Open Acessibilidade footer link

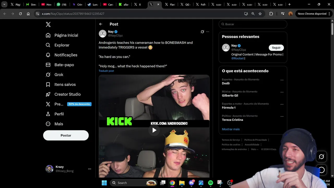[252, 145]
